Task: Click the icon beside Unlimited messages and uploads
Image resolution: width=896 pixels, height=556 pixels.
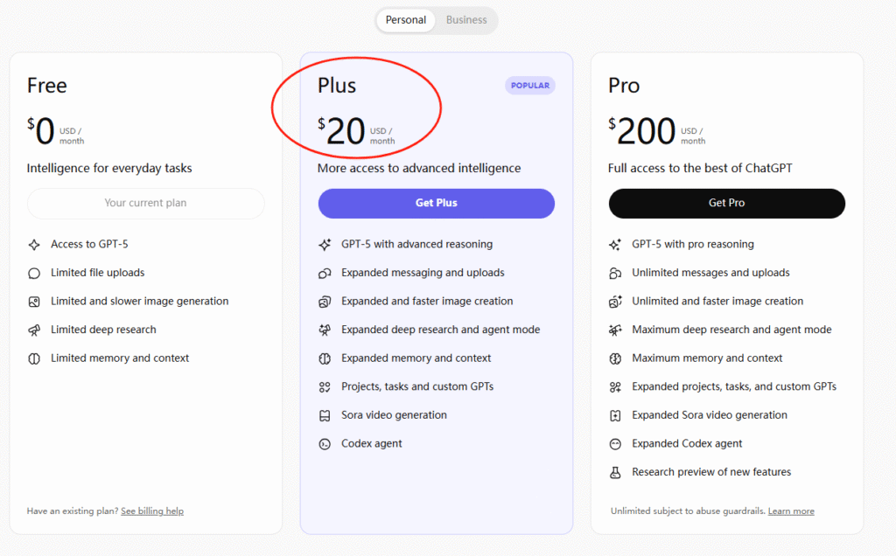Action: (615, 274)
